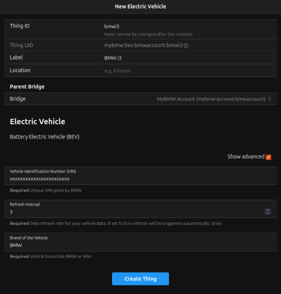The width and height of the screenshot is (281, 294).
Task: Click the Show advanced label text
Action: 246,157
